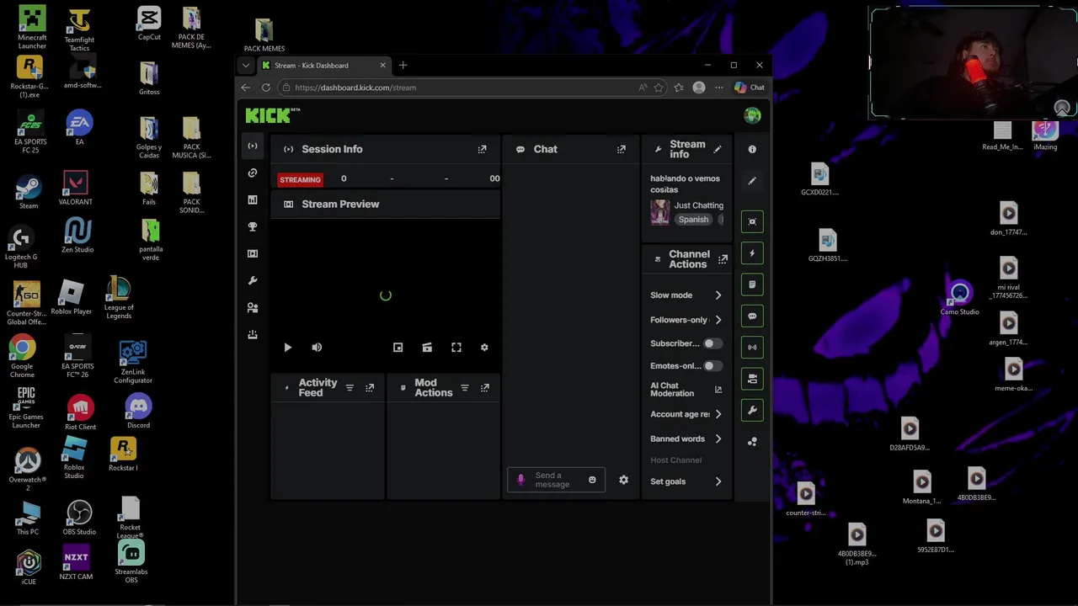Go back in the browser
1078x606 pixels.
pos(246,88)
